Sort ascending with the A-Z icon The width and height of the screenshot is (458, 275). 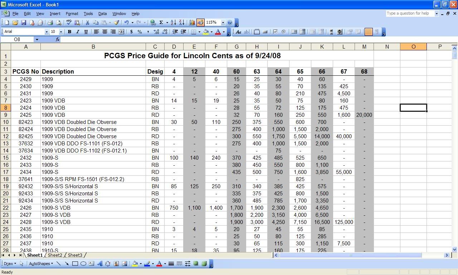pos(173,22)
